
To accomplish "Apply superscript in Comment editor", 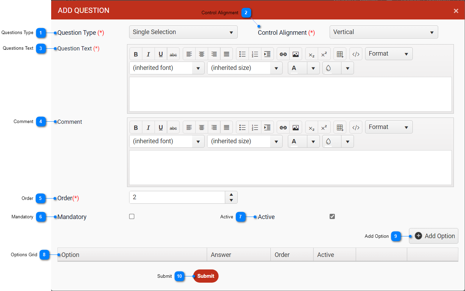I will (324, 127).
